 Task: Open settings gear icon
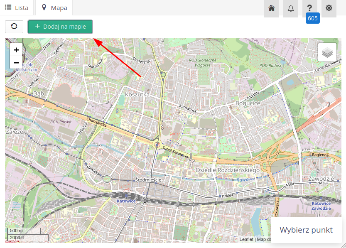tap(329, 8)
